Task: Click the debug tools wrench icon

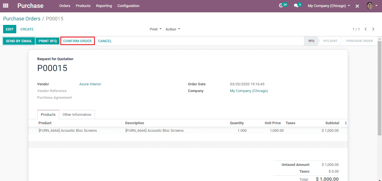Action: [357, 6]
